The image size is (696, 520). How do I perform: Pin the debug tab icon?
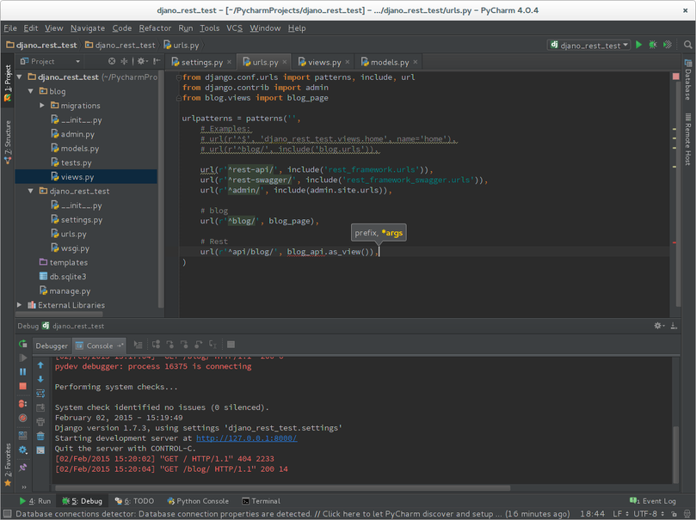23,468
